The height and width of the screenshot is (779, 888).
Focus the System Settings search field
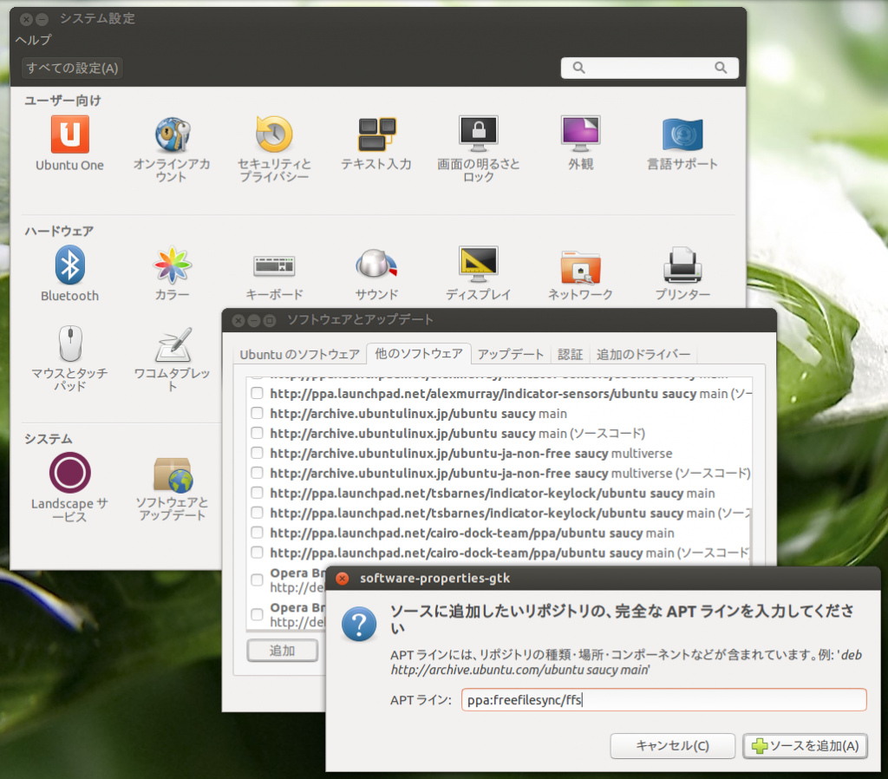[x=650, y=68]
